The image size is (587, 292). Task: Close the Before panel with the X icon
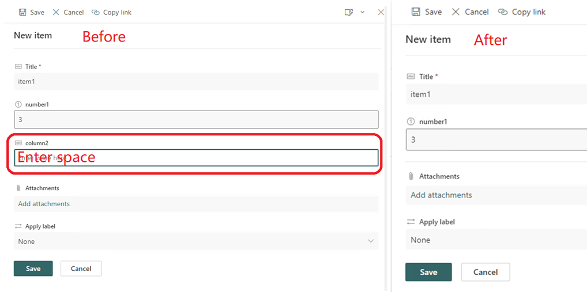381,12
